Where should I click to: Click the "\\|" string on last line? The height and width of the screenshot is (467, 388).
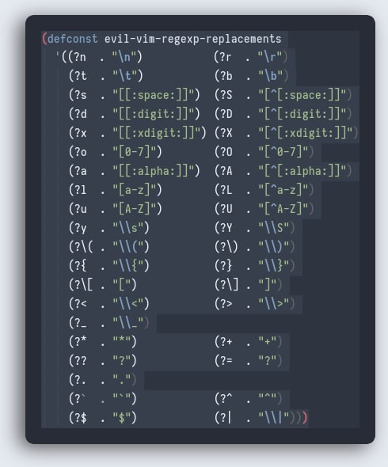tap(273, 418)
